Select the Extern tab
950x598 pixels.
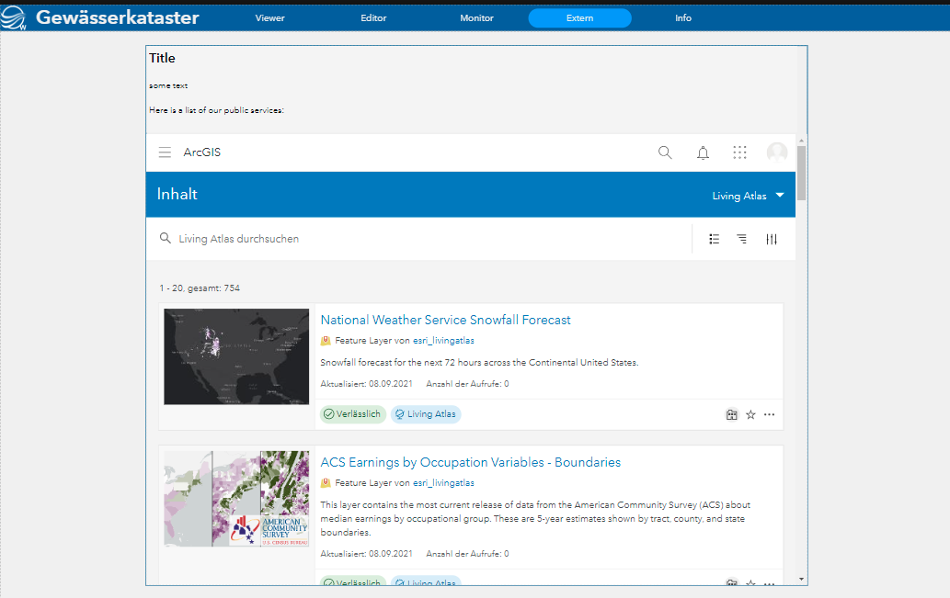tap(579, 18)
